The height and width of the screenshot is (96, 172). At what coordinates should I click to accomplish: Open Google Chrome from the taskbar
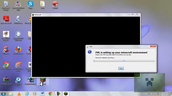pos(51,94)
